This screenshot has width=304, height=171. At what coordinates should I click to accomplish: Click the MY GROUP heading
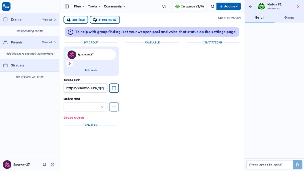[91, 43]
